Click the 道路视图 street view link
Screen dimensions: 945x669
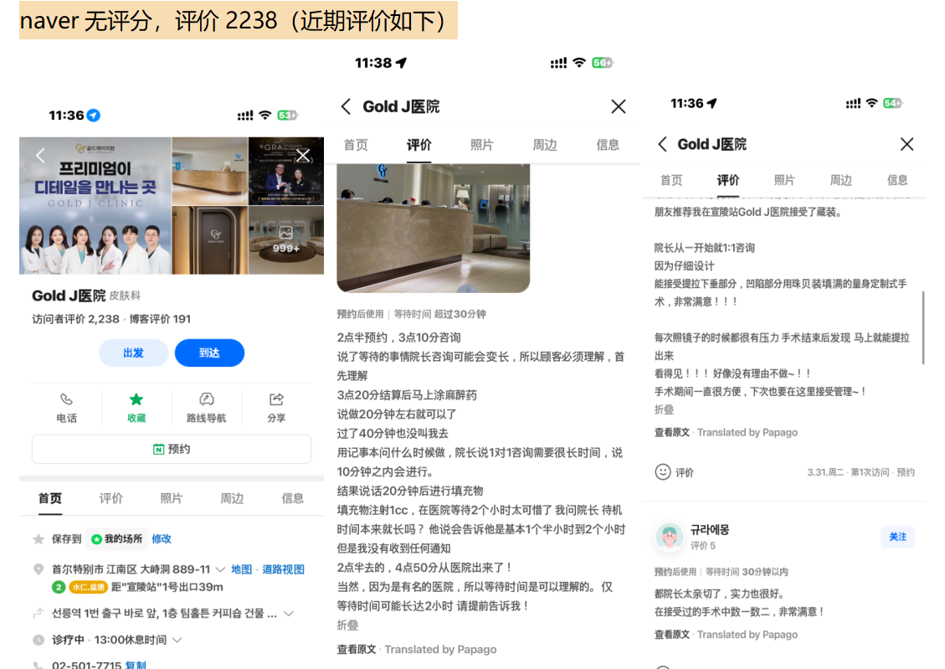tap(283, 569)
